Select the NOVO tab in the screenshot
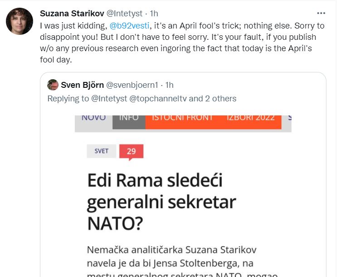The height and width of the screenshot is (277, 345). 93,119
